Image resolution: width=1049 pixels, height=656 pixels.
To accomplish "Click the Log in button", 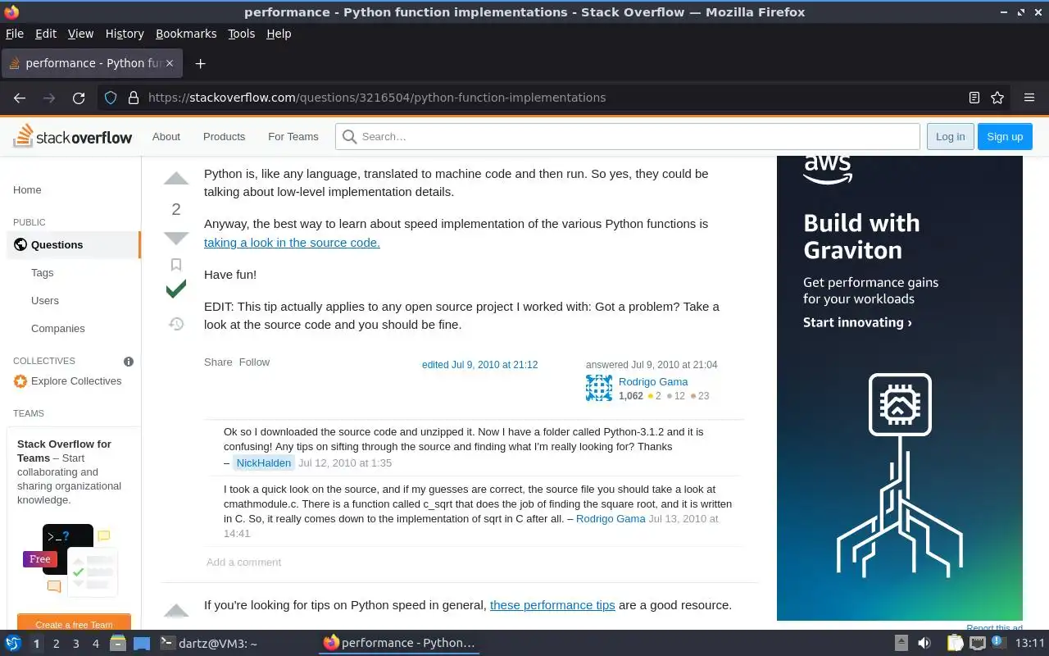I will [x=951, y=137].
